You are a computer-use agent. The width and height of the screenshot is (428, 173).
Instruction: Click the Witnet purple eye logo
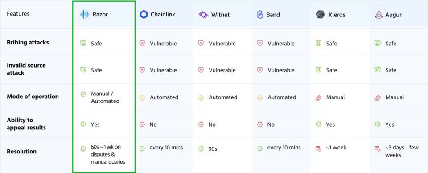tap(203, 14)
